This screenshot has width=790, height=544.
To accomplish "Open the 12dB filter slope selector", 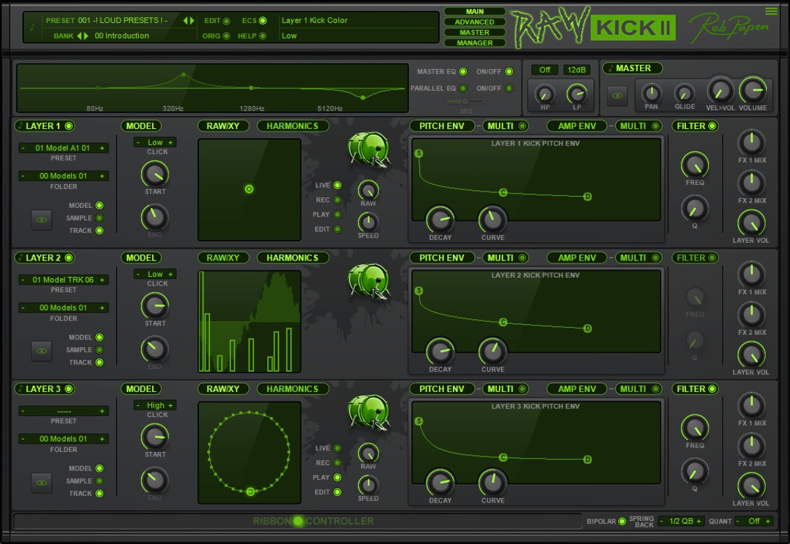I will (577, 70).
